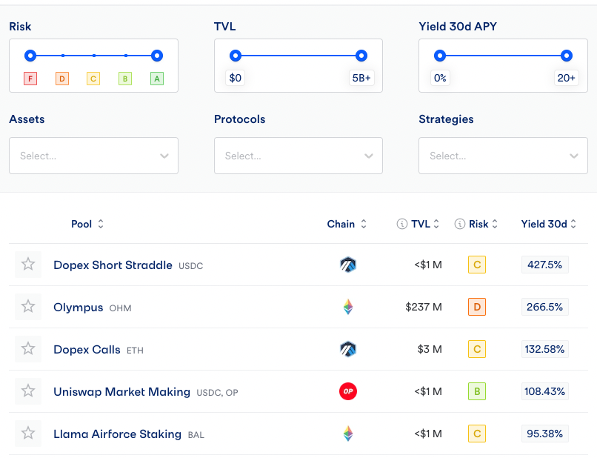The width and height of the screenshot is (597, 458).
Task: Click the red F risk label in filter
Action: click(30, 79)
